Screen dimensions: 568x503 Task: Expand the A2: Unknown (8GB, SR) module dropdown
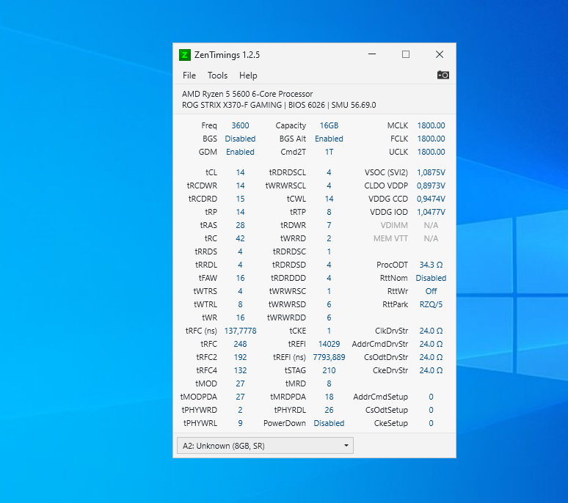point(265,446)
